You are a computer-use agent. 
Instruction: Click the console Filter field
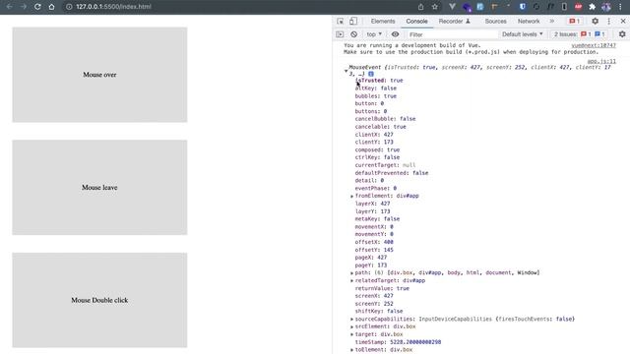[x=452, y=34]
